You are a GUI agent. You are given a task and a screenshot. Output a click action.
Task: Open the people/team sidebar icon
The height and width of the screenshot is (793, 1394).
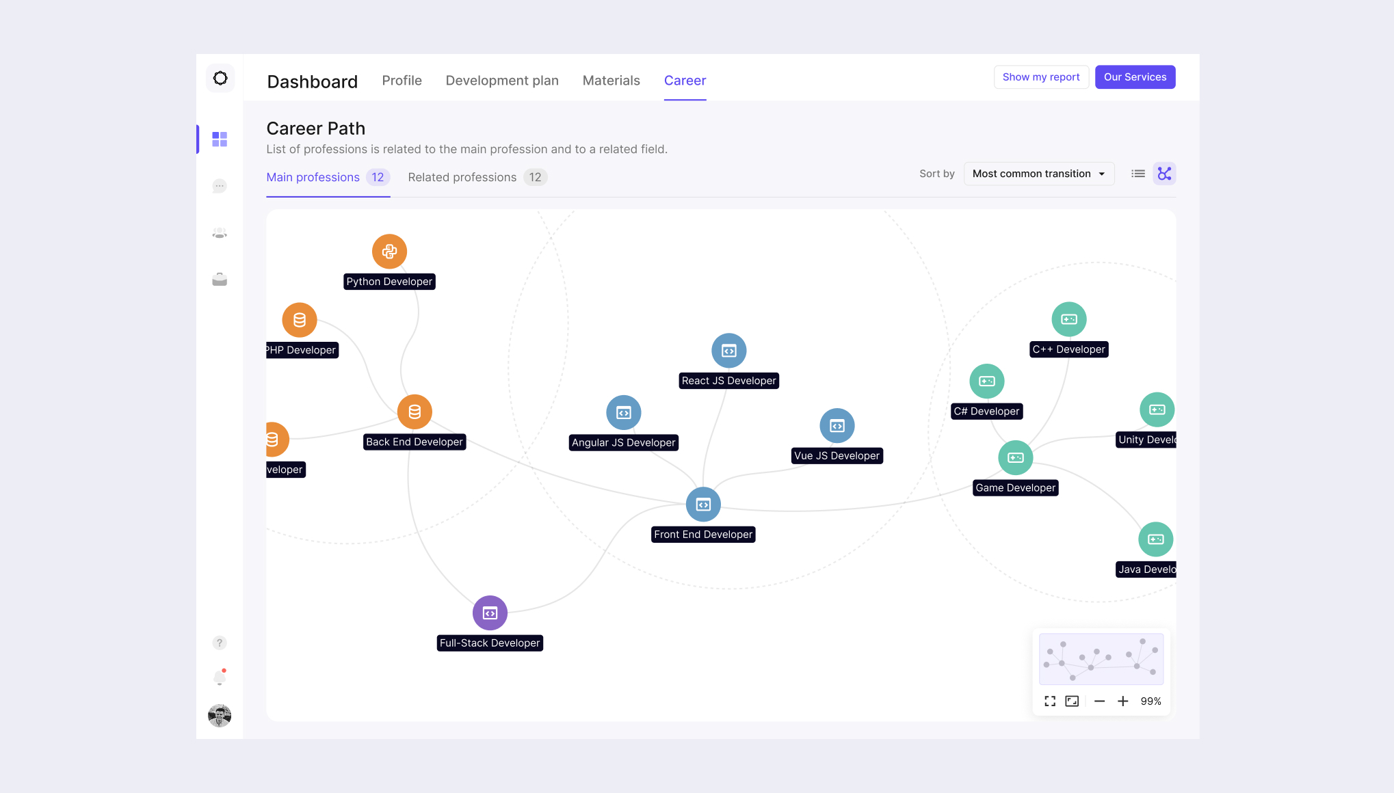click(220, 233)
